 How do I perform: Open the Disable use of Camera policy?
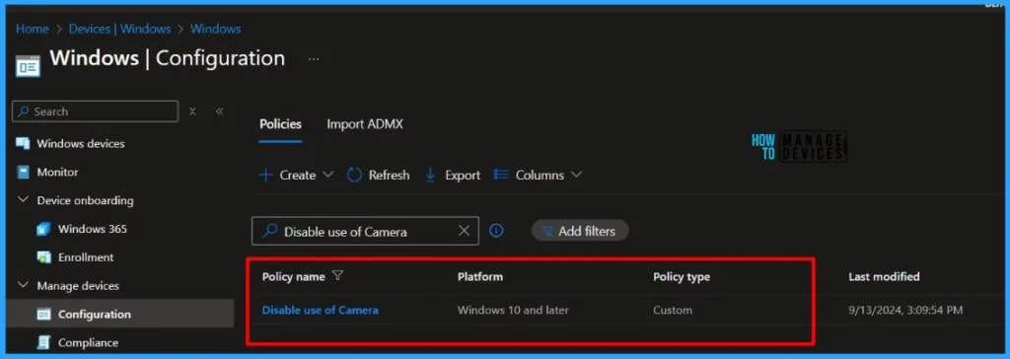point(321,310)
